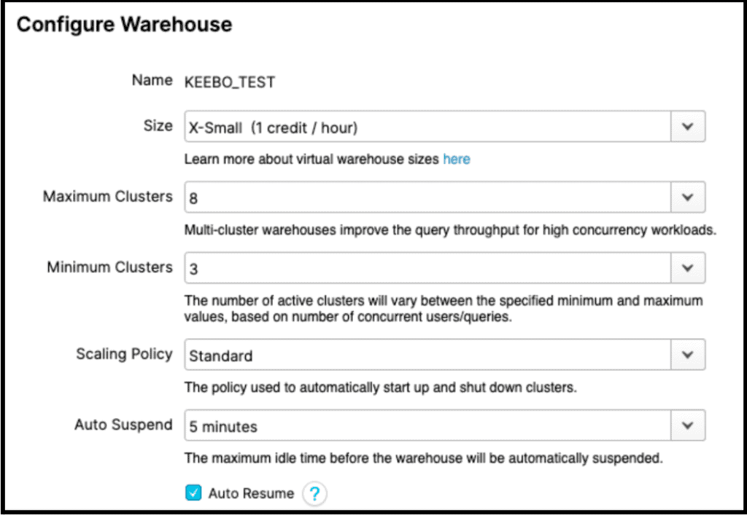Click the Auto Suspend dropdown arrow

coord(687,425)
